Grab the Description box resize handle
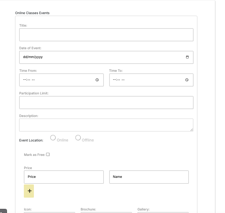 pos(191,130)
